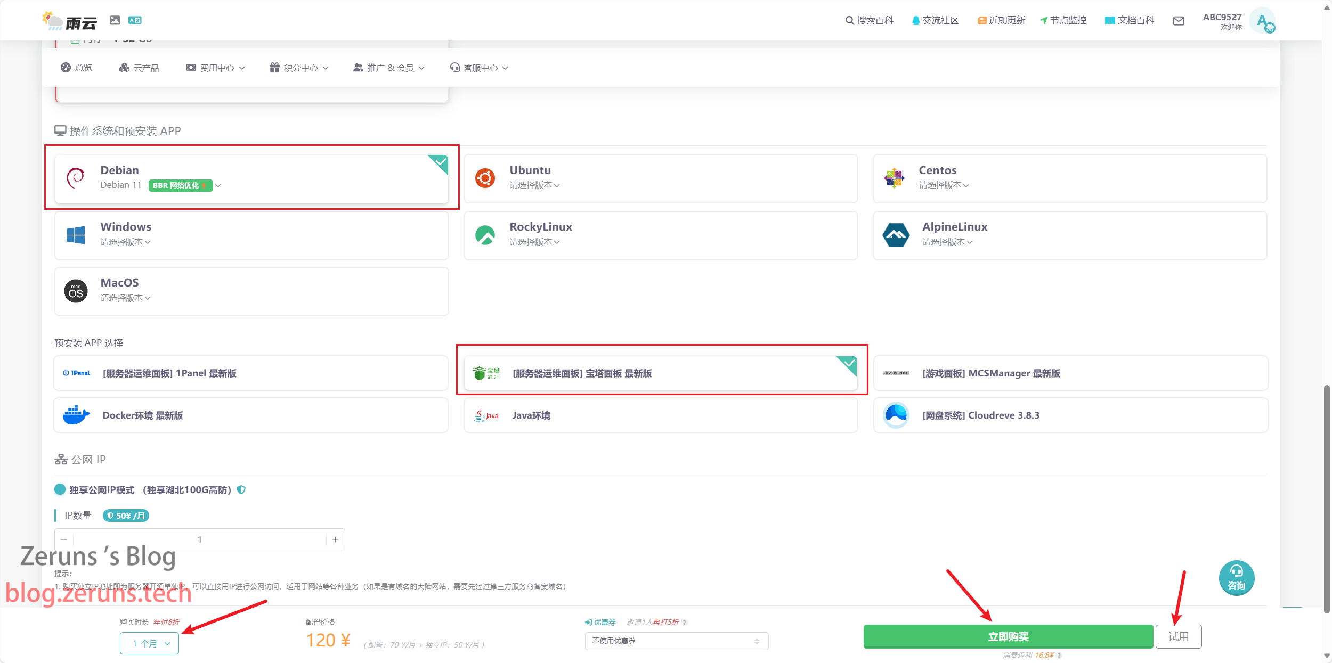Expand the Ubuntu version selector
Image resolution: width=1332 pixels, height=663 pixels.
[534, 185]
